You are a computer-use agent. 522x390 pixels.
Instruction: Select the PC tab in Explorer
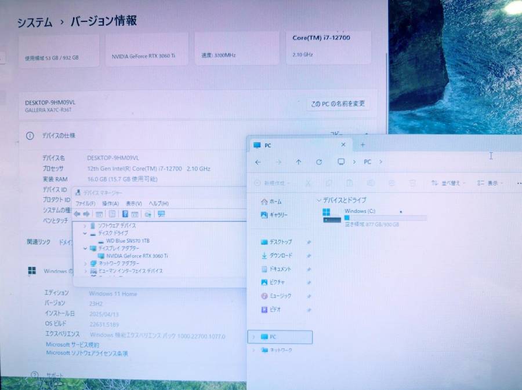click(300, 145)
